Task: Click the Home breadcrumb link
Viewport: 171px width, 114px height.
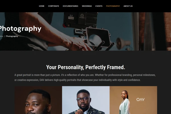Action: tap(1, 36)
